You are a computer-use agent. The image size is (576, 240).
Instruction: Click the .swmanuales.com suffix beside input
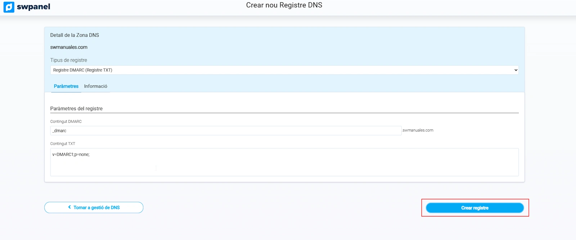[x=418, y=130]
